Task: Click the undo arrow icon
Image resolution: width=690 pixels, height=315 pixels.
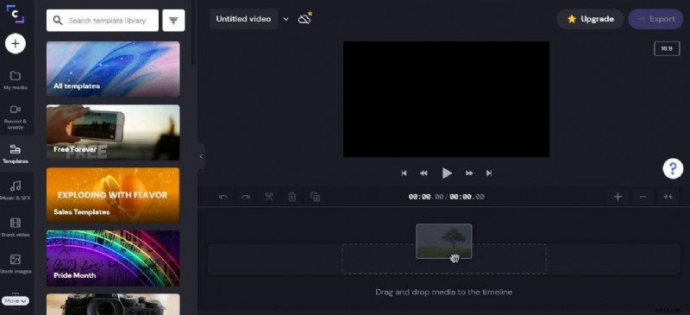Action: pos(223,197)
